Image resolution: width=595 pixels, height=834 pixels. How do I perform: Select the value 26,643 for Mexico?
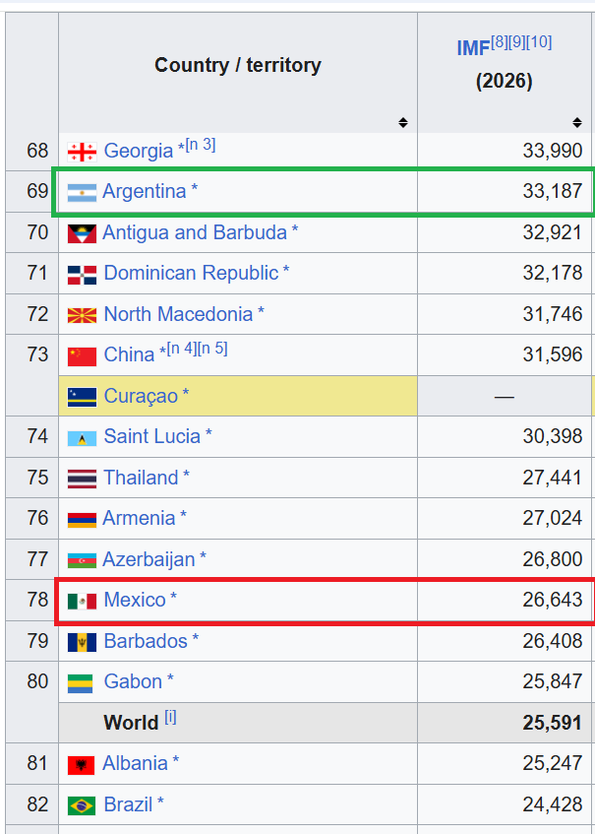[x=553, y=600]
